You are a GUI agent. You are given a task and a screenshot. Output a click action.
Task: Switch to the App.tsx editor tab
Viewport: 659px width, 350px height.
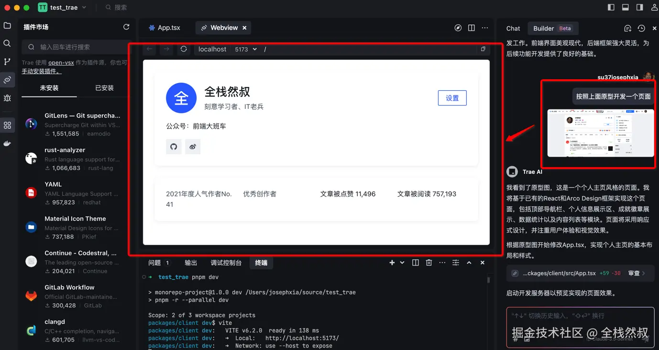coord(165,28)
